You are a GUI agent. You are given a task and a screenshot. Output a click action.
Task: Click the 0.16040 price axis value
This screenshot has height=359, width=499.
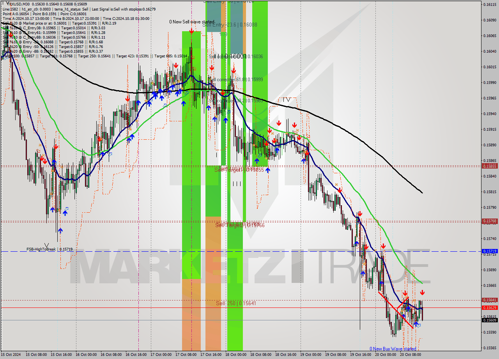[x=490, y=51]
